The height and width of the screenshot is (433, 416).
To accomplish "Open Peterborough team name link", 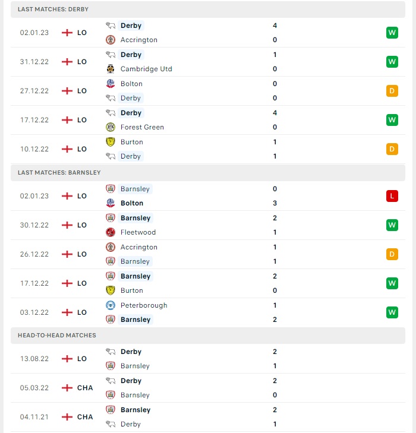I will (x=144, y=305).
